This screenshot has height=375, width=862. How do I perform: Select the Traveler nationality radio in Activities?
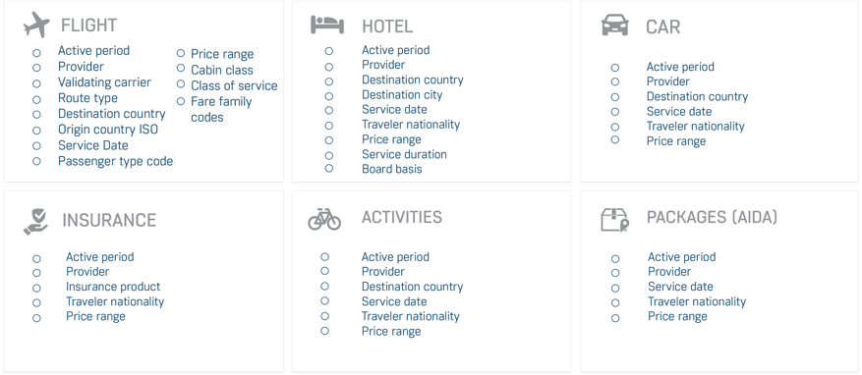click(x=325, y=316)
